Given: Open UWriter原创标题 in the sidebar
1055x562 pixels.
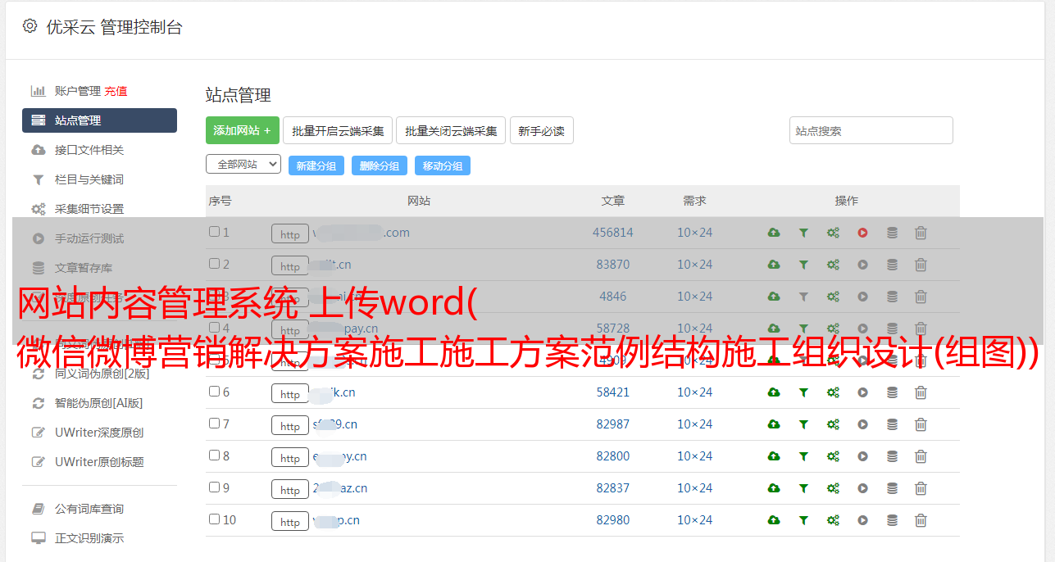Looking at the screenshot, I should [99, 462].
